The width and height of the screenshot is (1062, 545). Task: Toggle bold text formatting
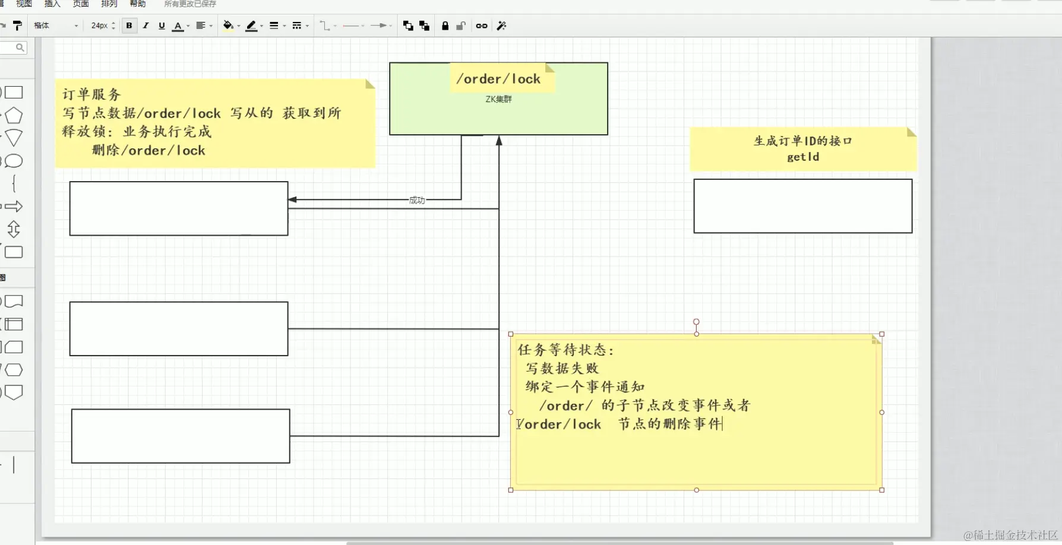pos(129,26)
